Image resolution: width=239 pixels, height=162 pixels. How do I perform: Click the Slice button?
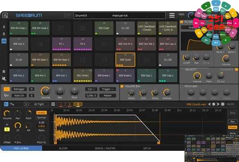pyautogui.click(x=233, y=112)
